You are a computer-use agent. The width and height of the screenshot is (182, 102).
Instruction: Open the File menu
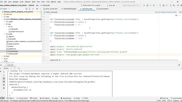tap(1, 2)
